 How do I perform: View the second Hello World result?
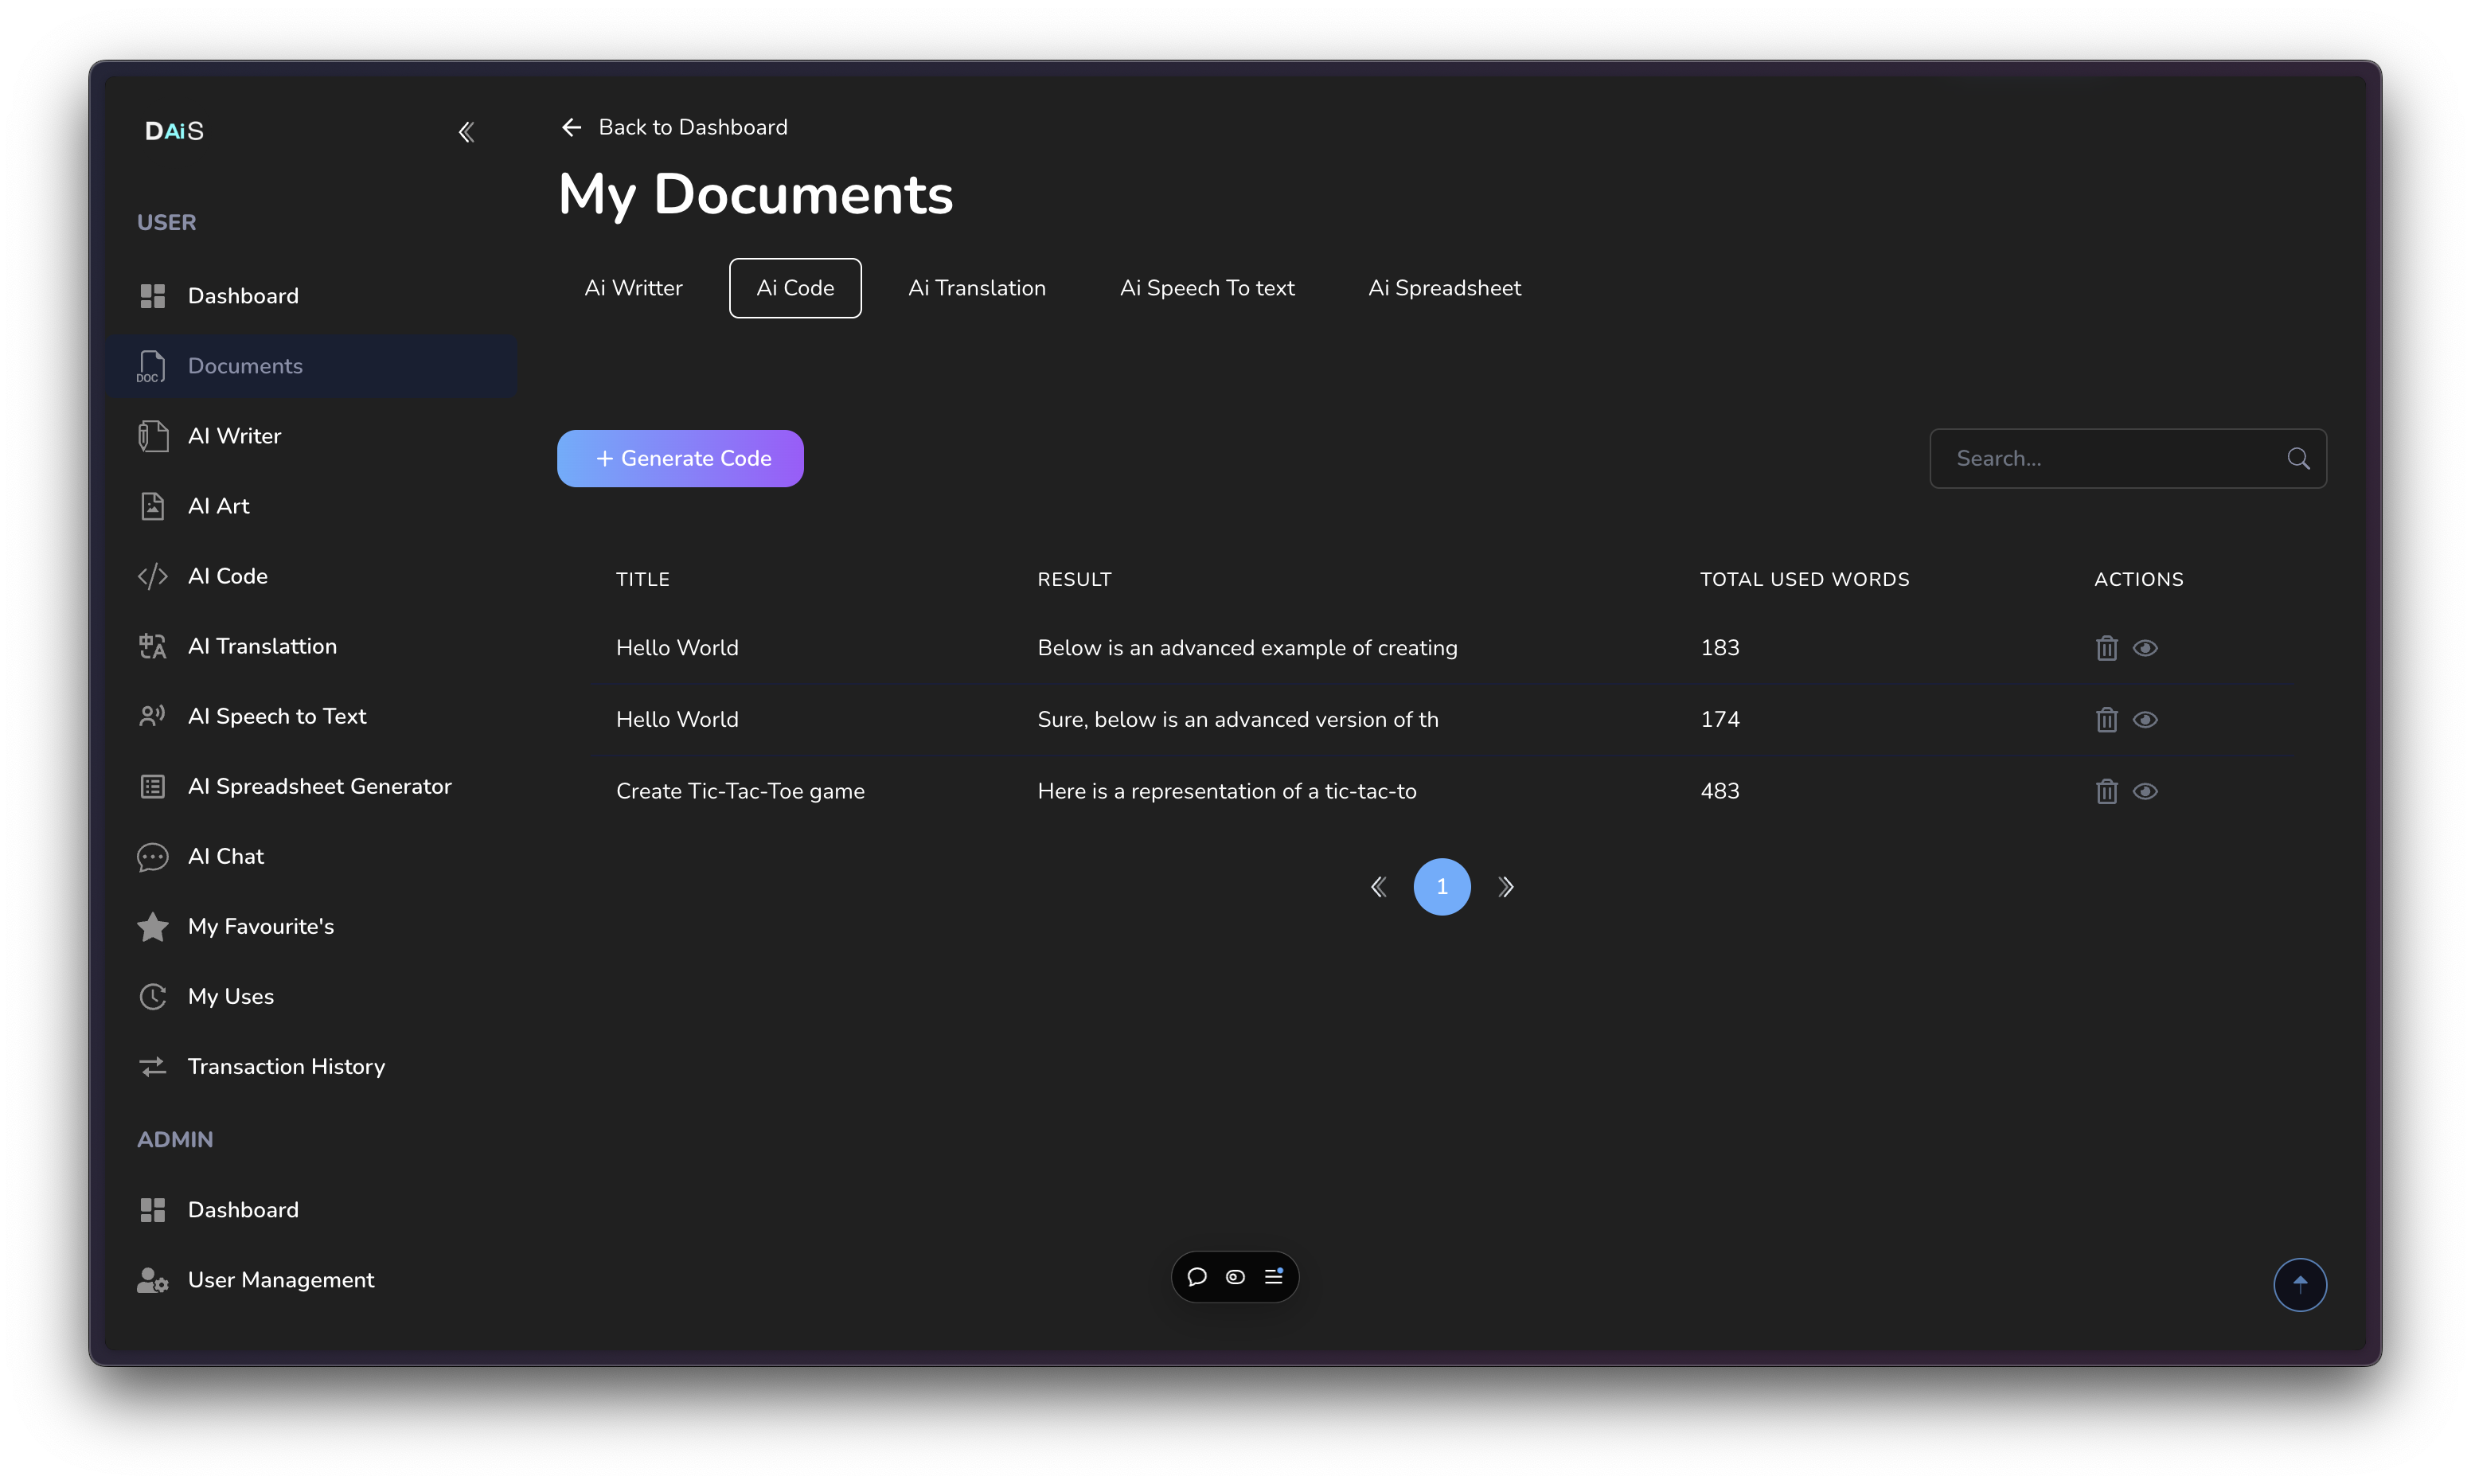click(2145, 720)
